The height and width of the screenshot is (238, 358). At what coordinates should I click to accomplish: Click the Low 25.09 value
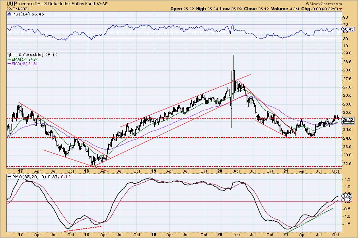[230, 9]
